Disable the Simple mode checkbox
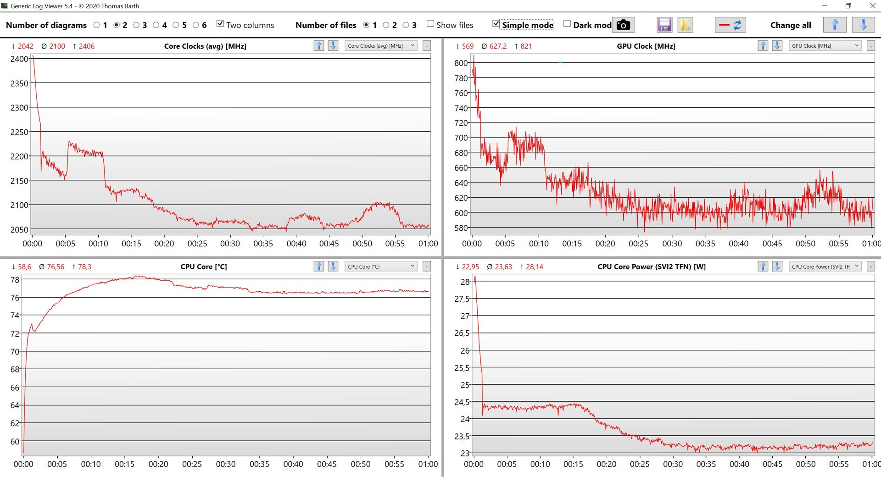The image size is (881, 477). [x=496, y=24]
